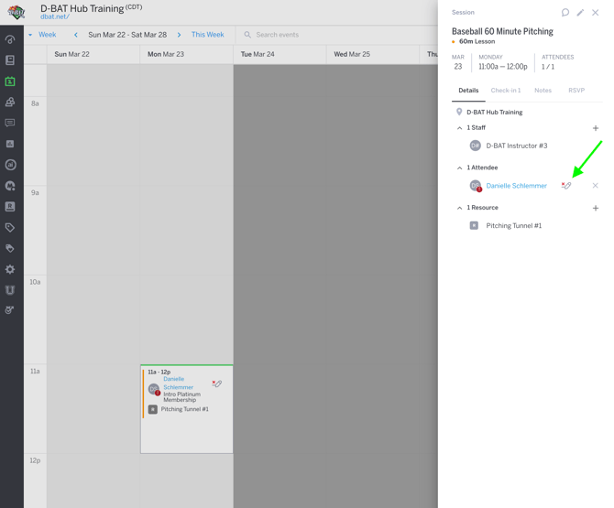Collapse the 1 Staff section
Screen dimensions: 614x508
click(x=460, y=128)
